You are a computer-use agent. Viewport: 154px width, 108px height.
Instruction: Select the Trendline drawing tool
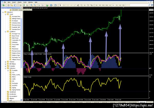75,5
